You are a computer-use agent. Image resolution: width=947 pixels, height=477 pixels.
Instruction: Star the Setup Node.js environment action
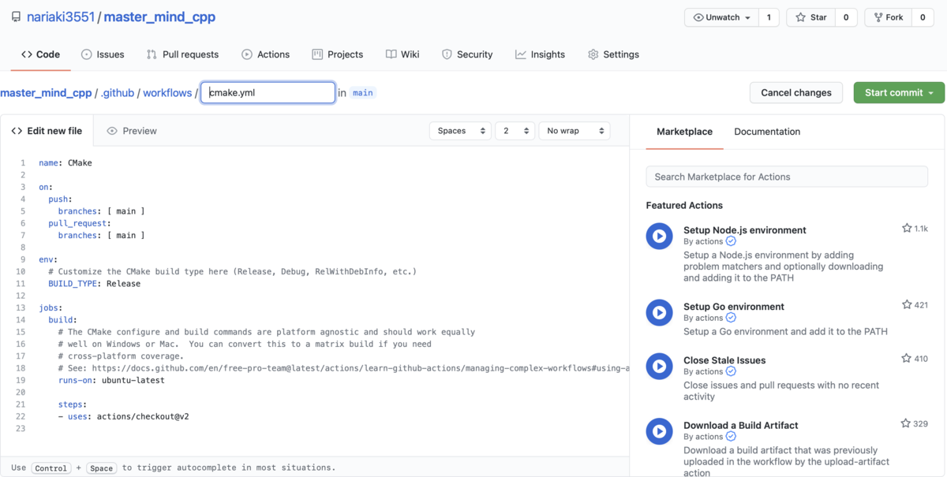907,229
